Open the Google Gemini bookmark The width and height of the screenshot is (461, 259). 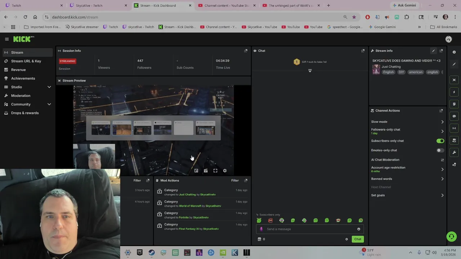pos(382,27)
